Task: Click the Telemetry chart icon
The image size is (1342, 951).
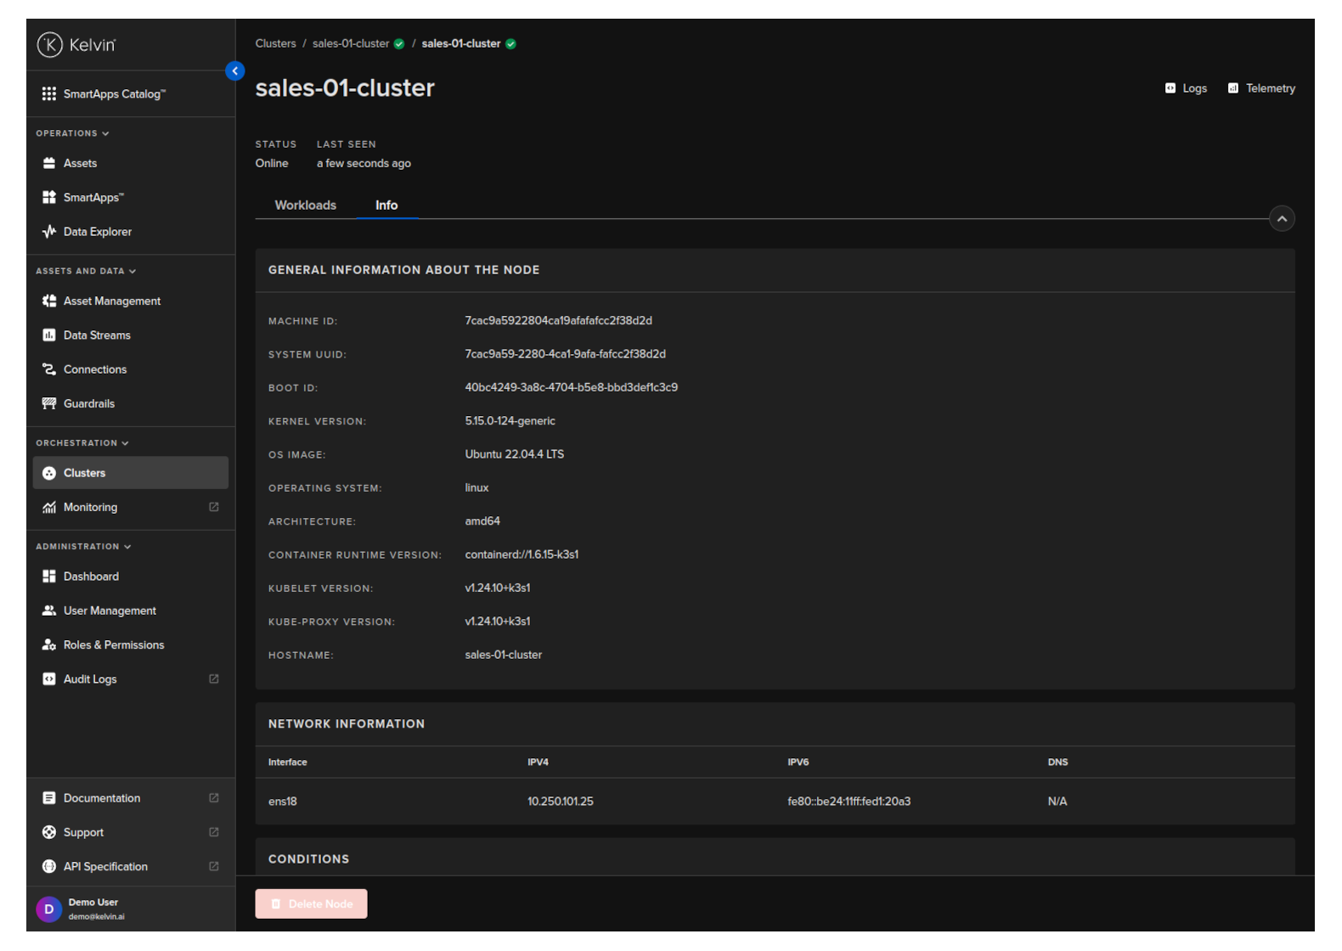Action: pos(1232,88)
